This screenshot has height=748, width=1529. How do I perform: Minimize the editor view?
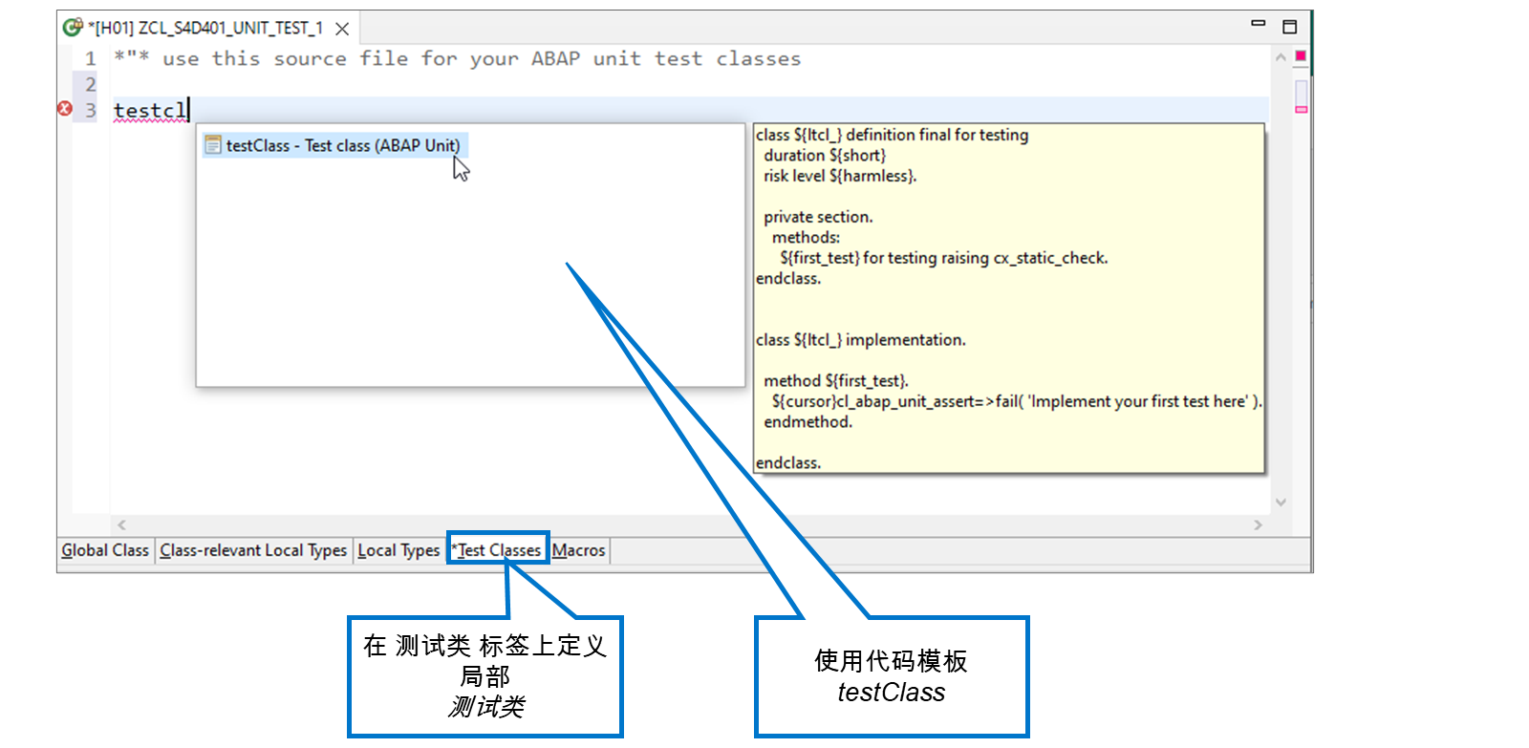1258,23
